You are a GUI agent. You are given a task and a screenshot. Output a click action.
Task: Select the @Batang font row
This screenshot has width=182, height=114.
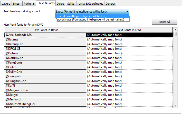pos(45,39)
